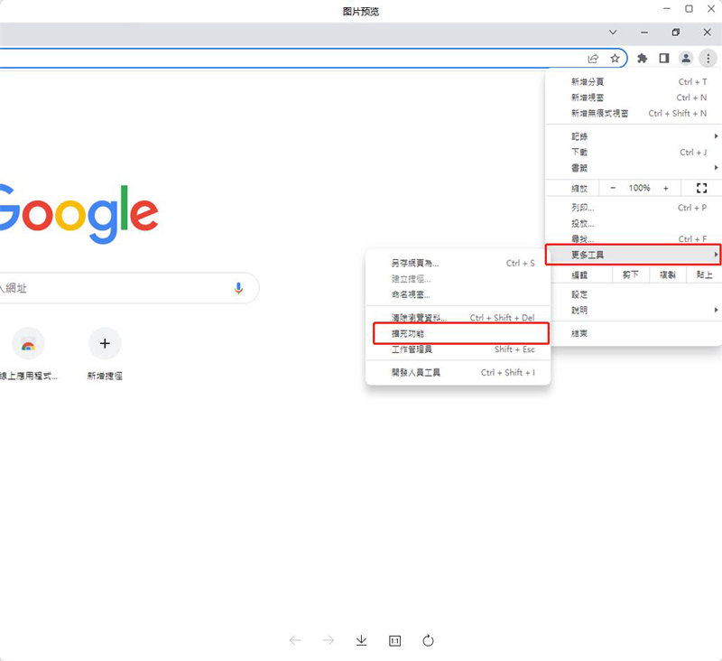Download the image from preview toolbar
The width and height of the screenshot is (722, 661).
[362, 640]
